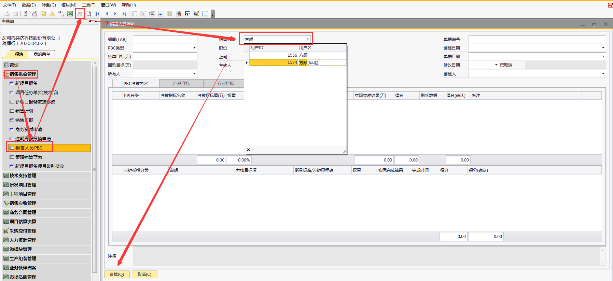Select user 1574 方颜(华北) row

coord(297,62)
